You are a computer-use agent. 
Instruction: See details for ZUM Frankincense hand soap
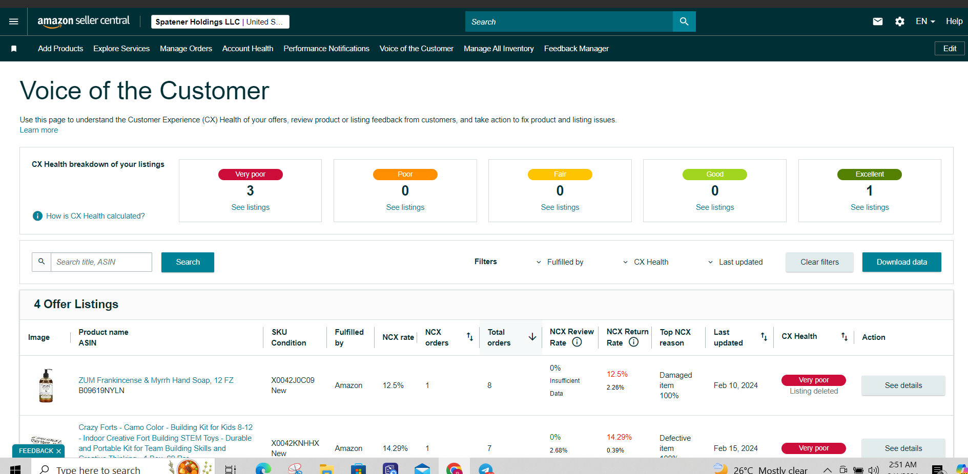pyautogui.click(x=903, y=385)
